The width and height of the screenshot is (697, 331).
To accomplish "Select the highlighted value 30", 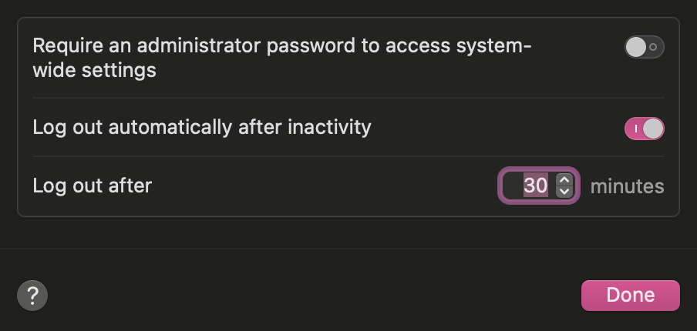I will point(535,186).
